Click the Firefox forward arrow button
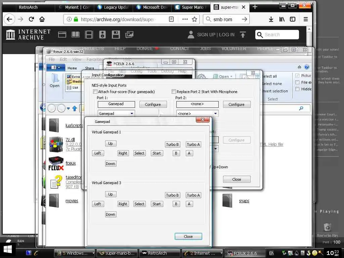Viewport: 344px width, 258px height. point(20,19)
